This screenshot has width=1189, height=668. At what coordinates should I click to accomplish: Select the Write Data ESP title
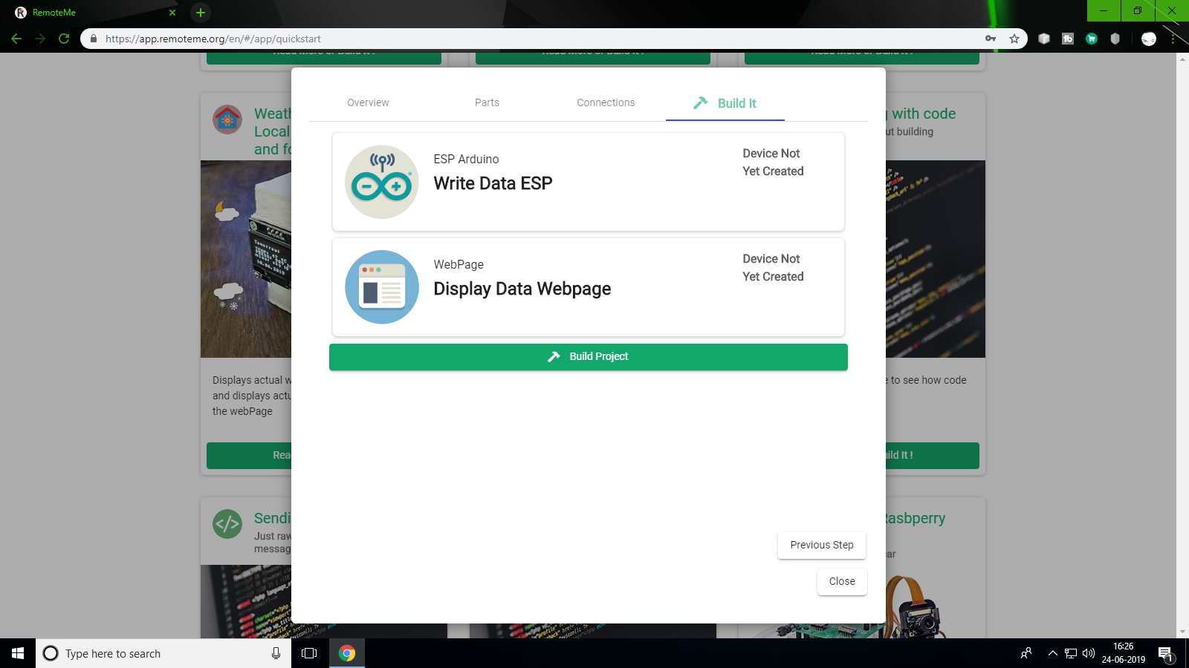[x=493, y=183]
